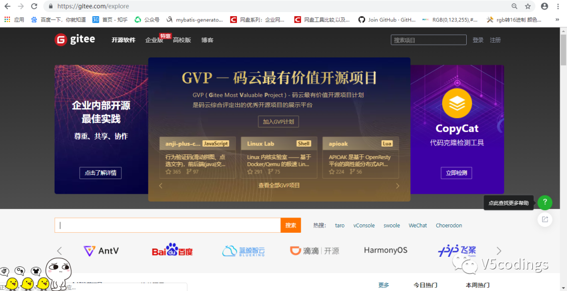Open the Linux Lab project card
The image size is (567, 291).
(x=279, y=157)
